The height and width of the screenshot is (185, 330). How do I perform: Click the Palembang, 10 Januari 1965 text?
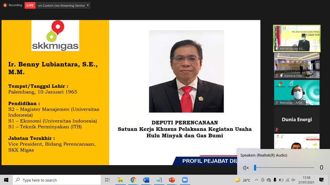[43, 92]
